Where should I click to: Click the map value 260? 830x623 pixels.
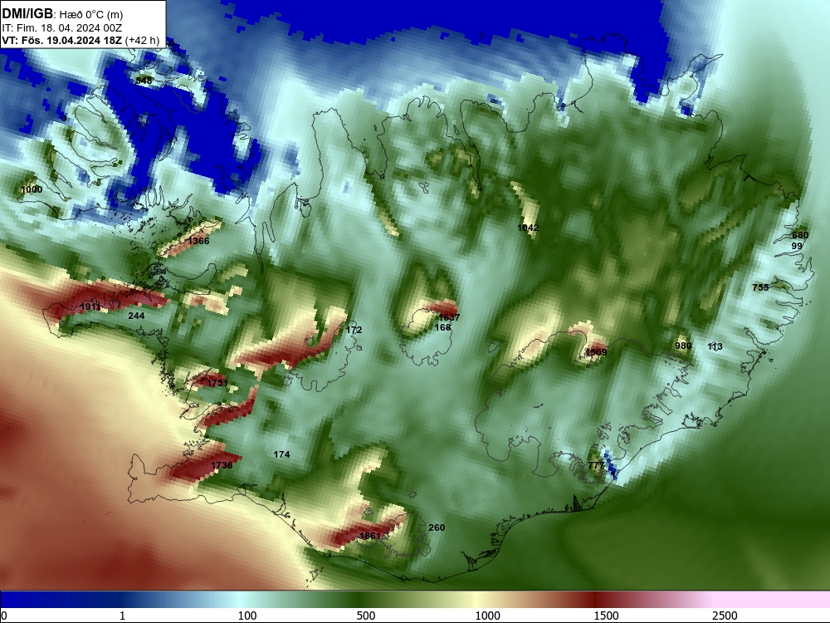click(437, 527)
